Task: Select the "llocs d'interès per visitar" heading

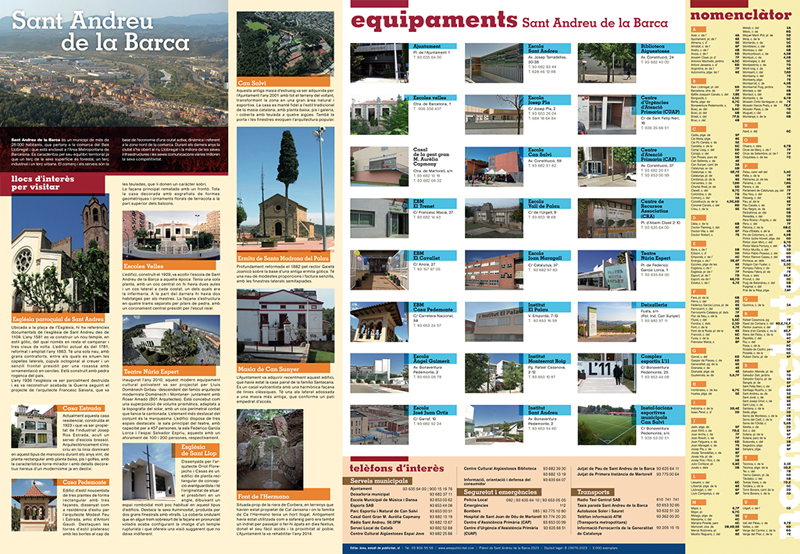Action: click(x=43, y=183)
